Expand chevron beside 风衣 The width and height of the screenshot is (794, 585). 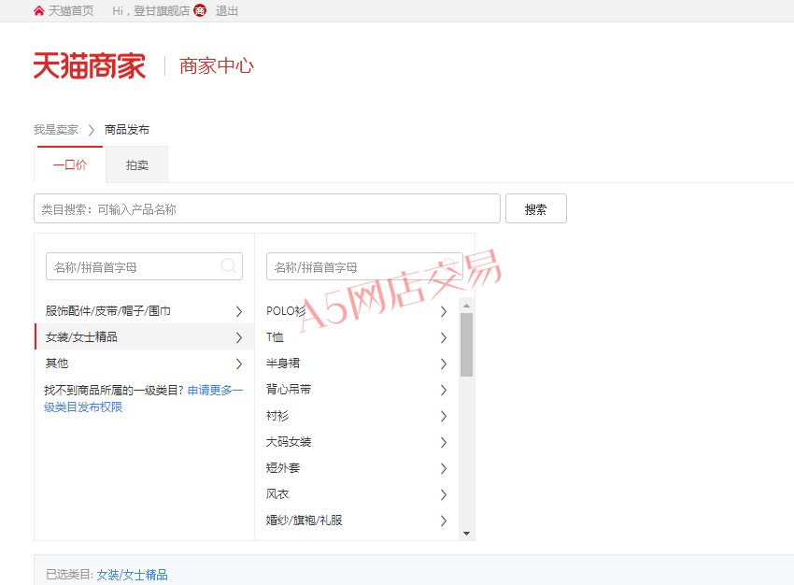click(444, 494)
